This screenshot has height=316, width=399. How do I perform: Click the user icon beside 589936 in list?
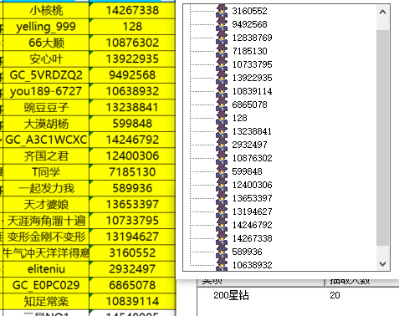tap(222, 252)
